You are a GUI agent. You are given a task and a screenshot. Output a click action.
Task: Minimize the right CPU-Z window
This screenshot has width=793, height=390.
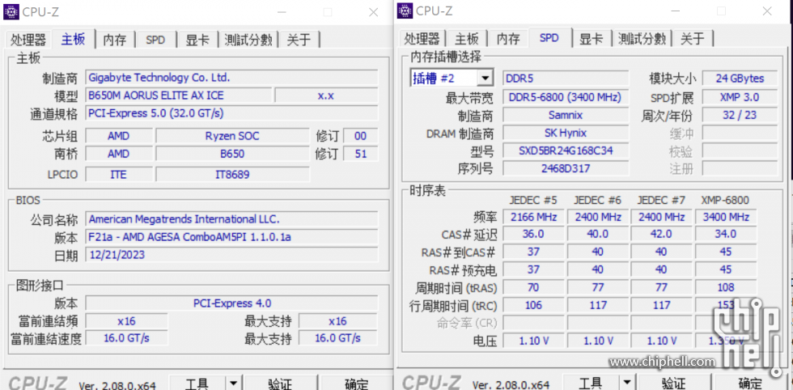(x=676, y=11)
